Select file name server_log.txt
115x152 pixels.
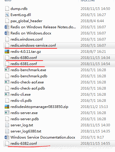(22, 125)
